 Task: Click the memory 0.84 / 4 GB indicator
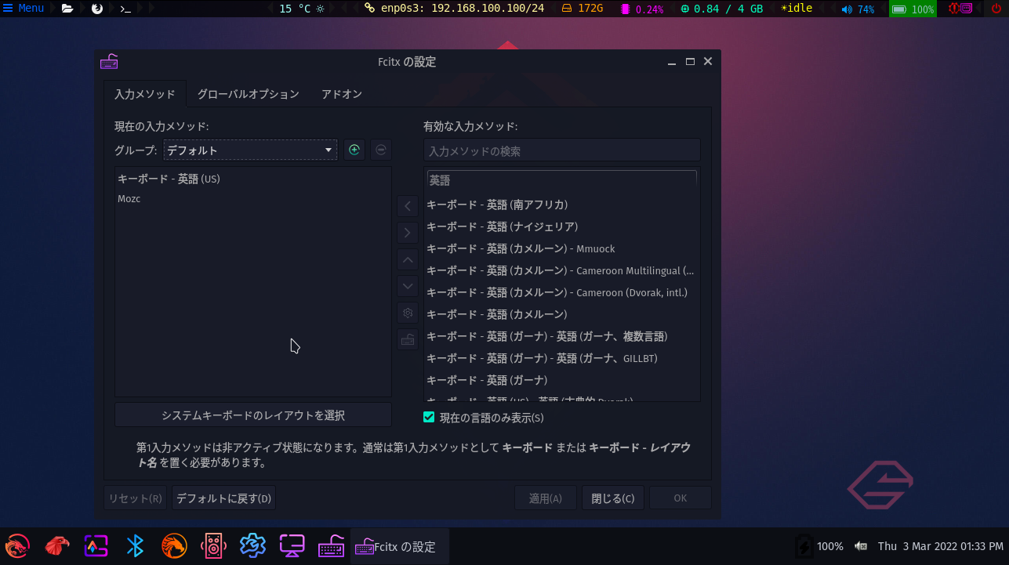pyautogui.click(x=721, y=9)
